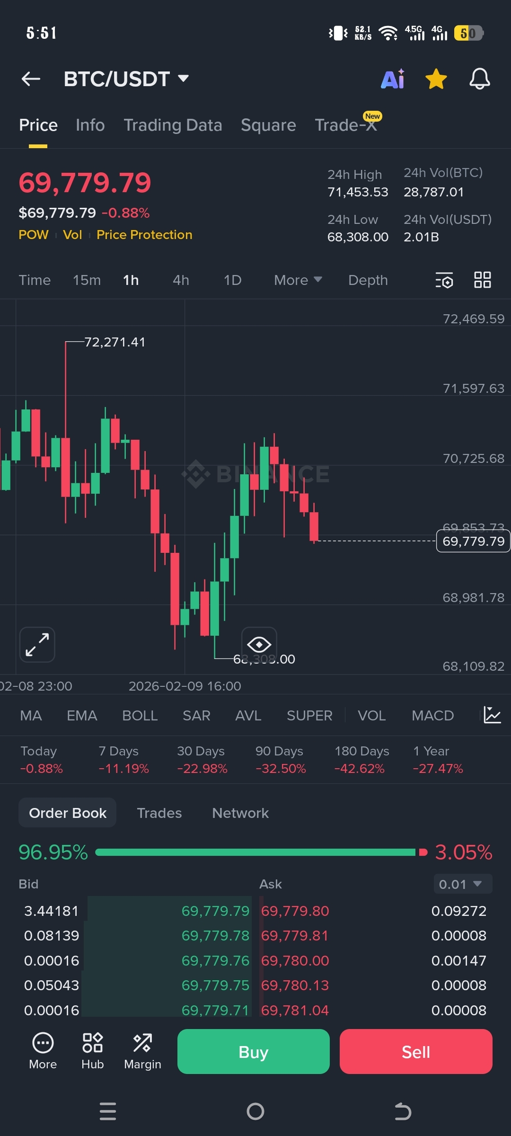Select bid price 69,779.78
This screenshot has height=1136, width=511.
pos(215,935)
